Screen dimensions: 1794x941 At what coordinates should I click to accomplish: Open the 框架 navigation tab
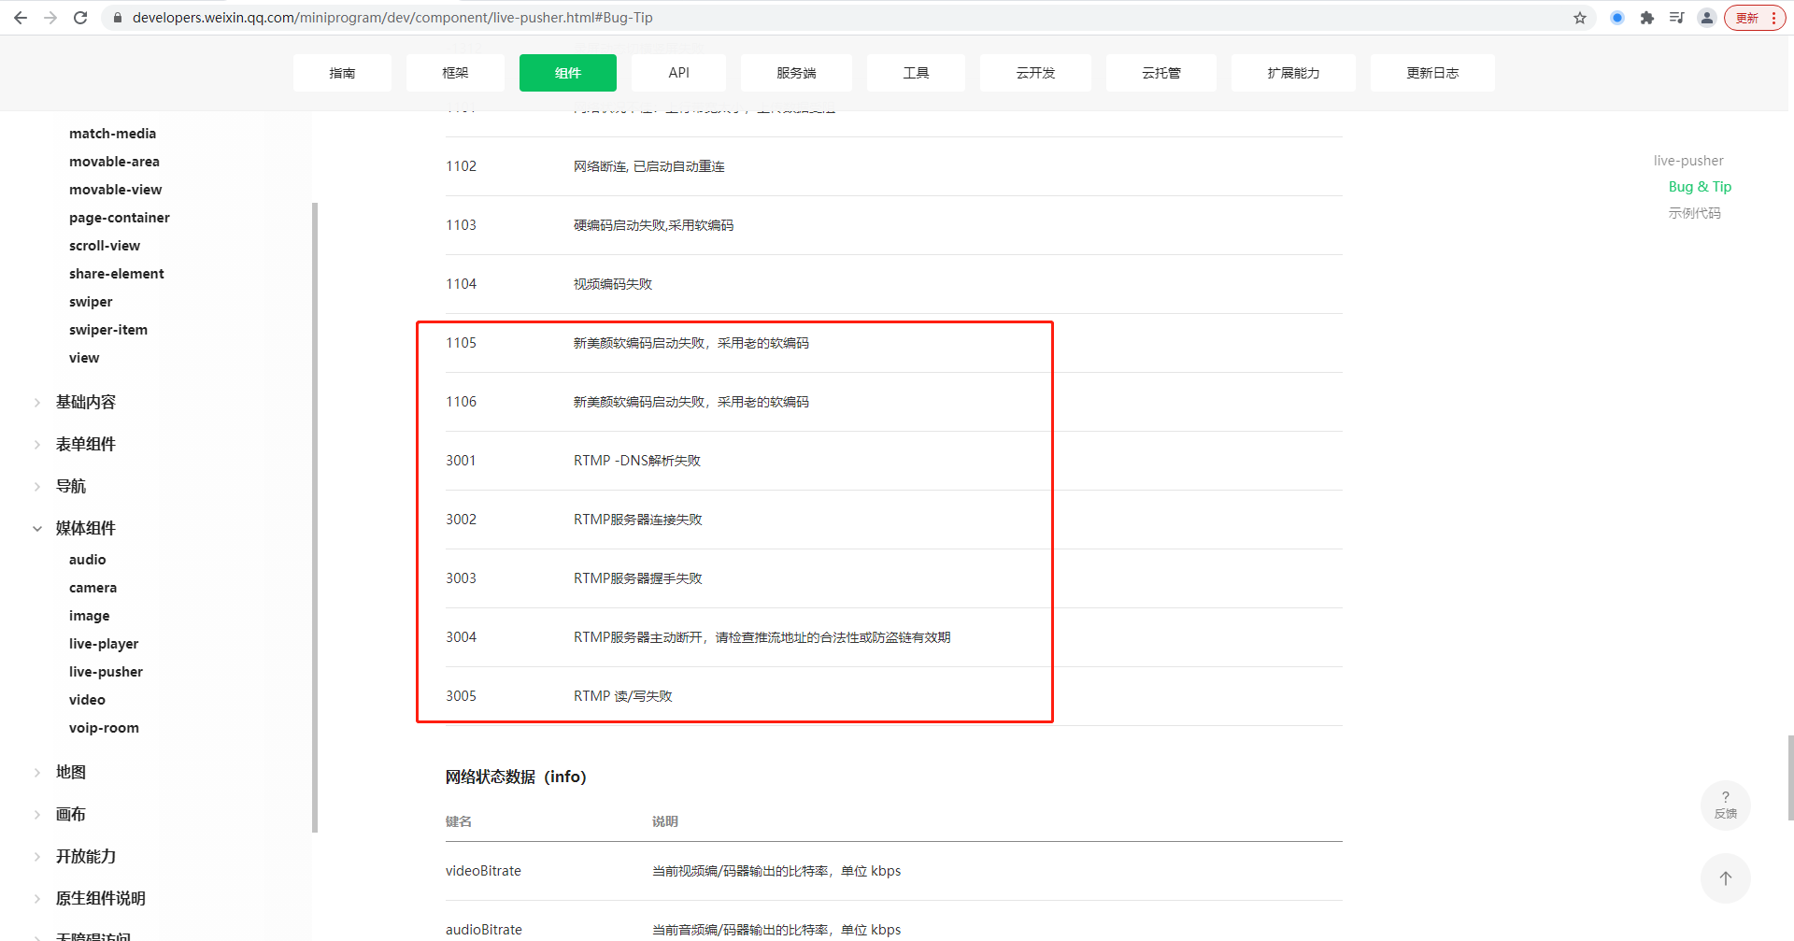pos(455,73)
